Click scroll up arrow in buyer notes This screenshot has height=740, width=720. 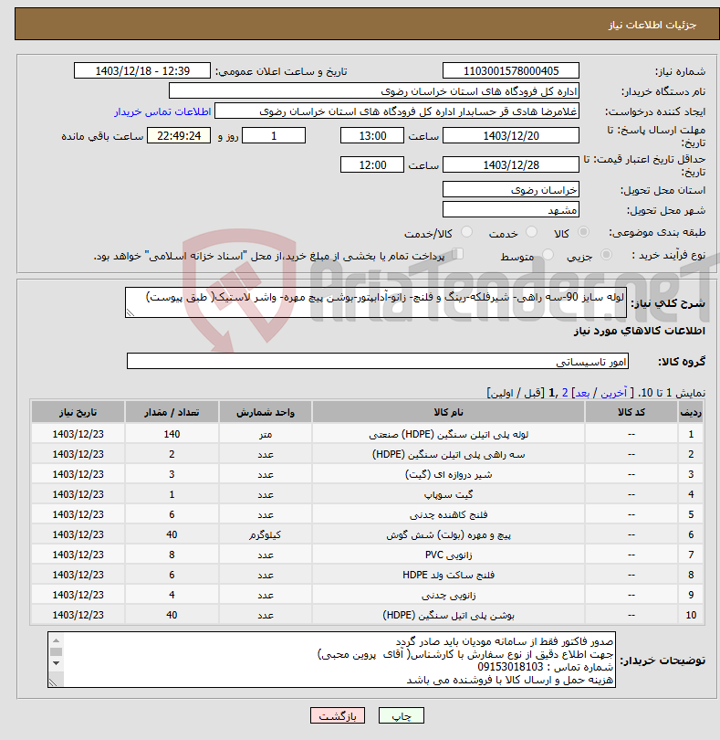(x=56, y=640)
